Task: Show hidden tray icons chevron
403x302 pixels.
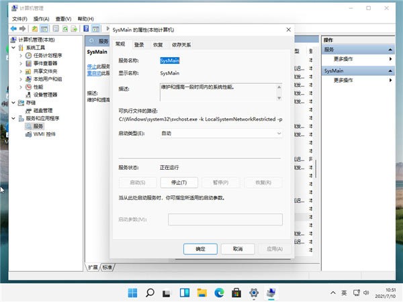Action: [333, 293]
